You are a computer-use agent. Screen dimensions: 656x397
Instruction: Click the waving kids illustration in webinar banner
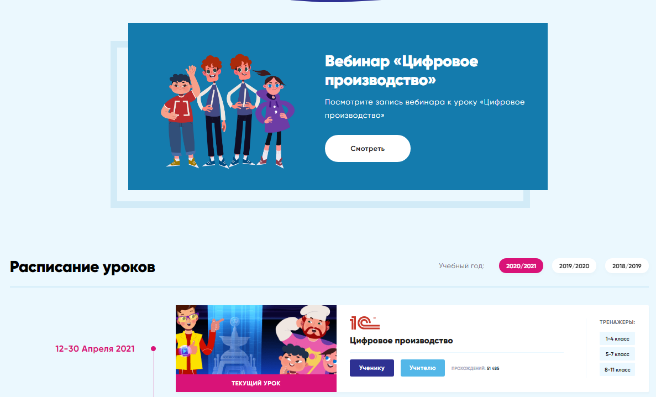point(228,111)
